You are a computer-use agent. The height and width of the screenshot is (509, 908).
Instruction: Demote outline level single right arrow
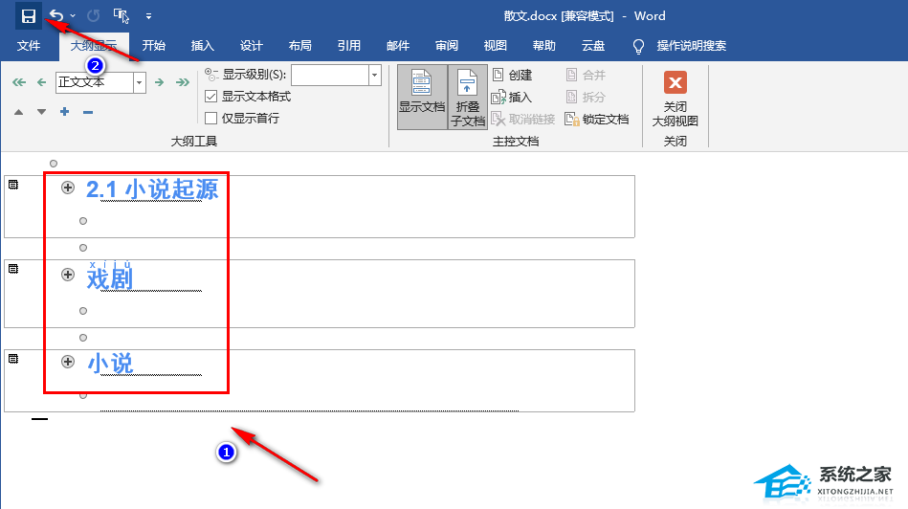(159, 82)
